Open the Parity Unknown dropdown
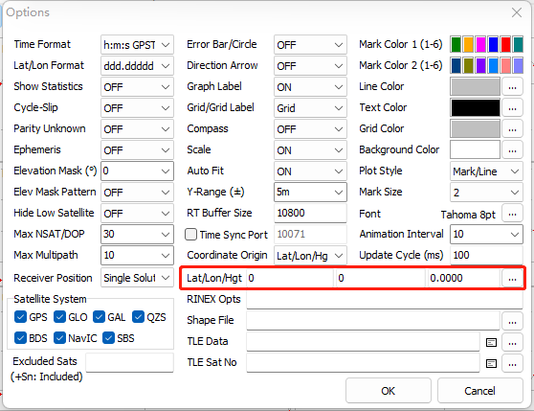 point(137,129)
